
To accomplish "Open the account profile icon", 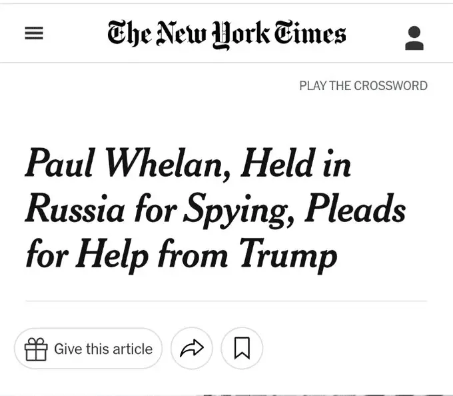I will coord(414,38).
